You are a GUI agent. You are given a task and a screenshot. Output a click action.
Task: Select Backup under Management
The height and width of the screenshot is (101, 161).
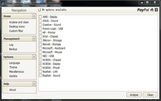point(13,49)
